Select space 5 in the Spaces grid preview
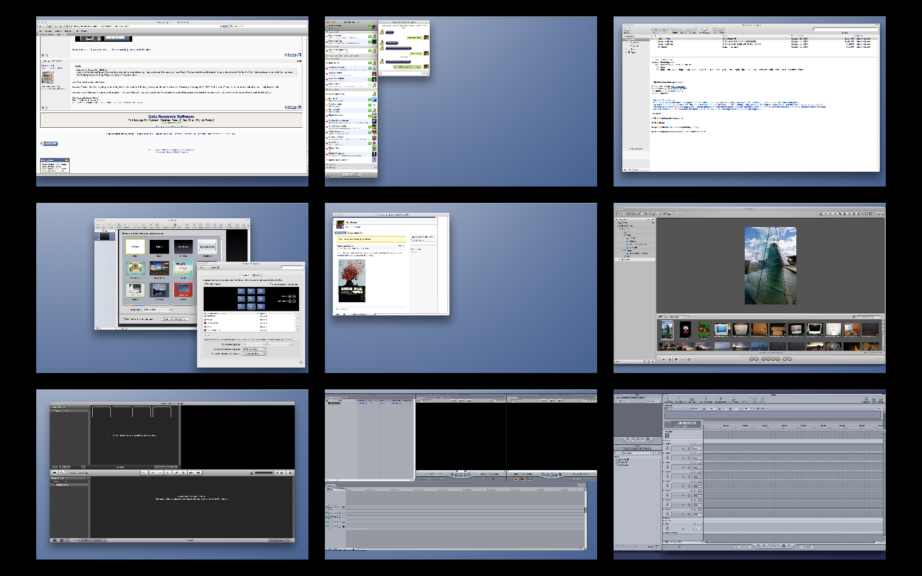 pyautogui.click(x=251, y=299)
